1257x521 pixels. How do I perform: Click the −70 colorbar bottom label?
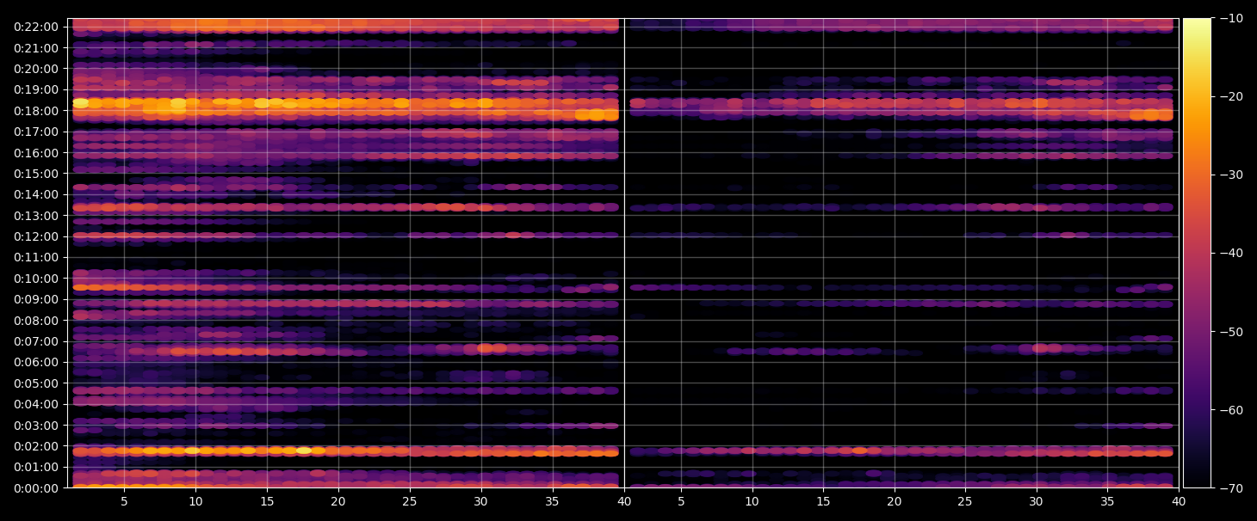tap(1230, 487)
